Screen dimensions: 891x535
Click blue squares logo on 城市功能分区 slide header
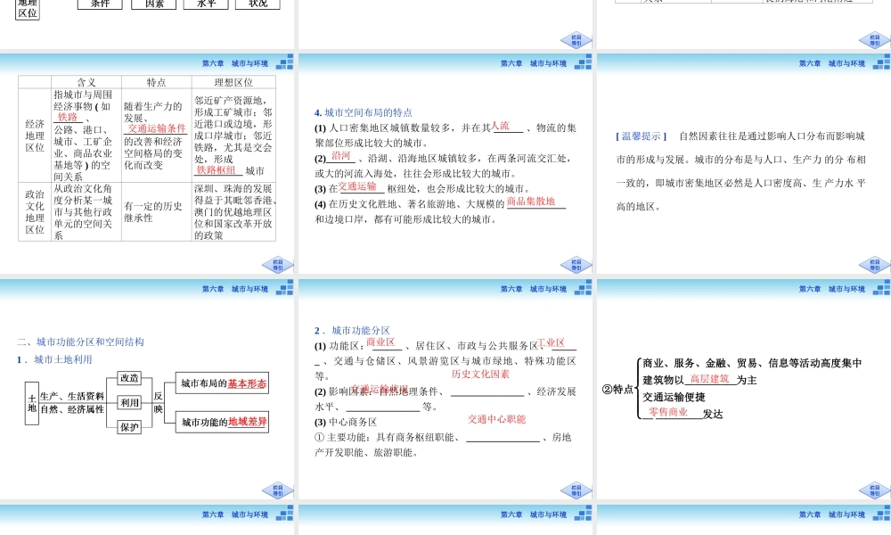(583, 288)
